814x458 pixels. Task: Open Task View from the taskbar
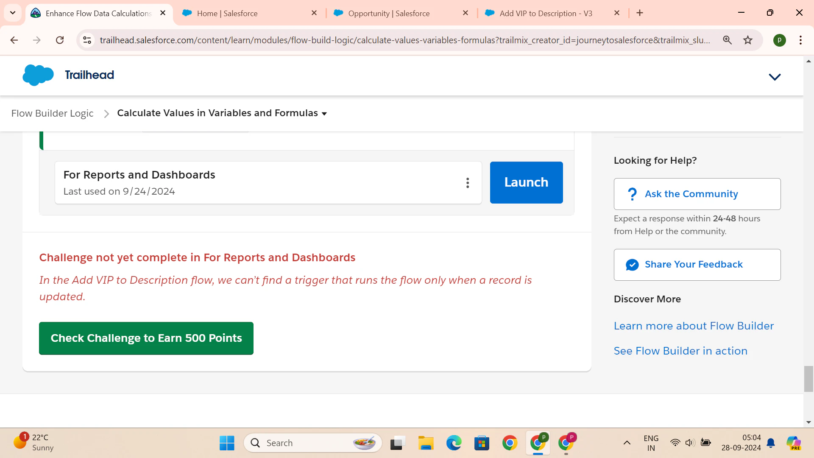(398, 443)
